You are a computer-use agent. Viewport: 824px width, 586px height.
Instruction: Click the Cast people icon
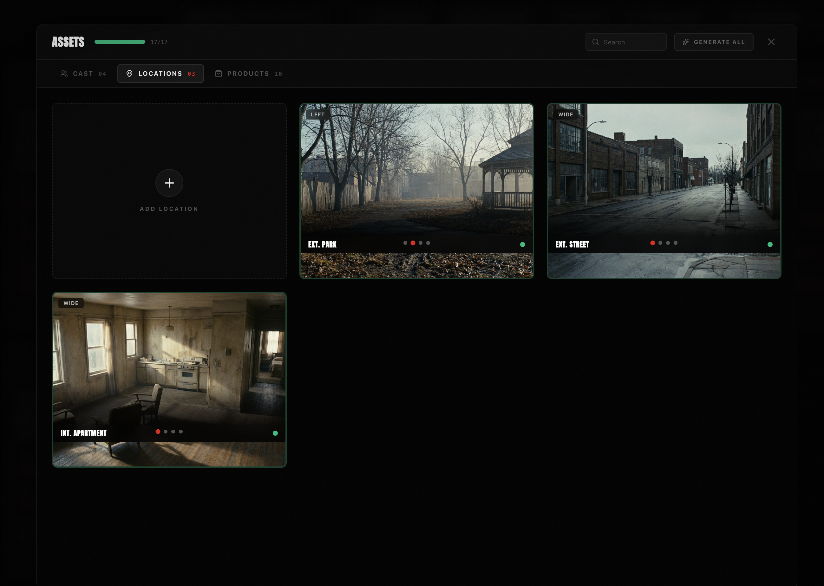[64, 74]
